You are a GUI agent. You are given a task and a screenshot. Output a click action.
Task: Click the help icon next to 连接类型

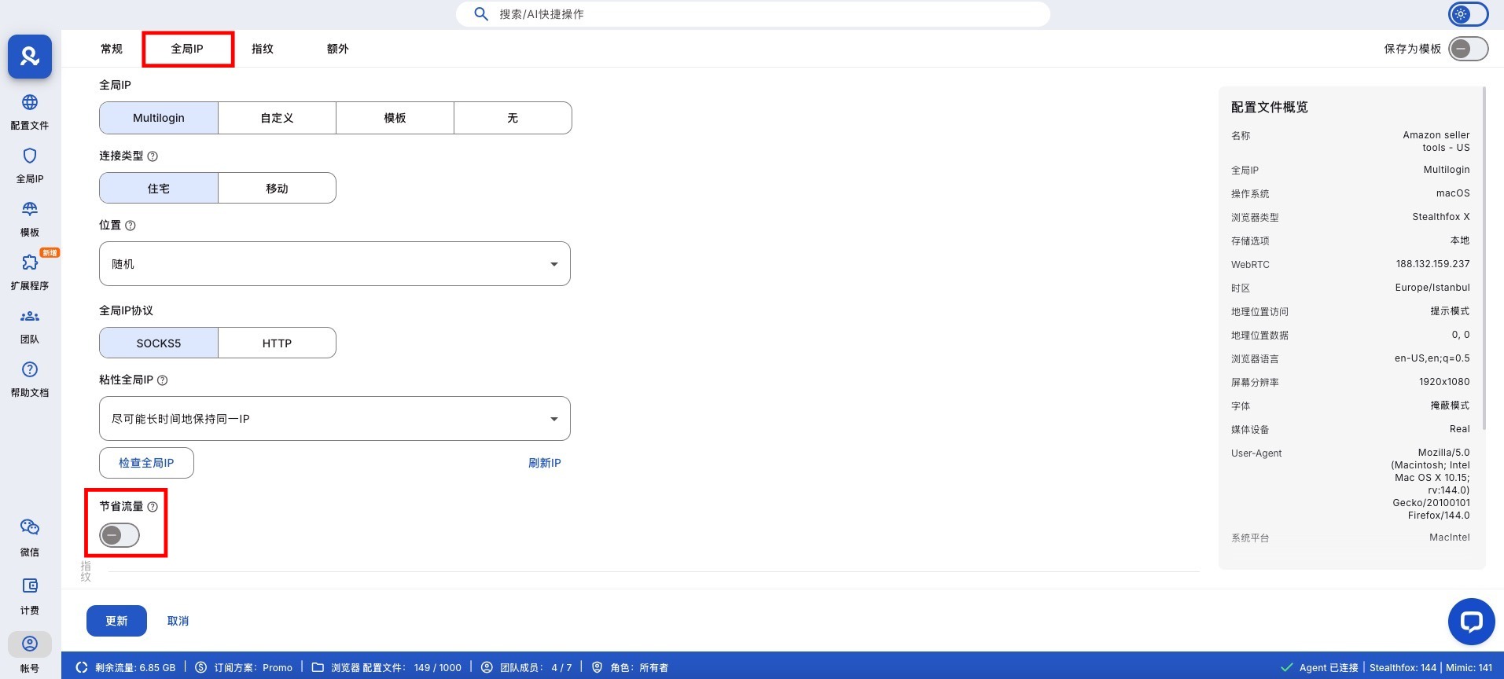click(x=153, y=156)
